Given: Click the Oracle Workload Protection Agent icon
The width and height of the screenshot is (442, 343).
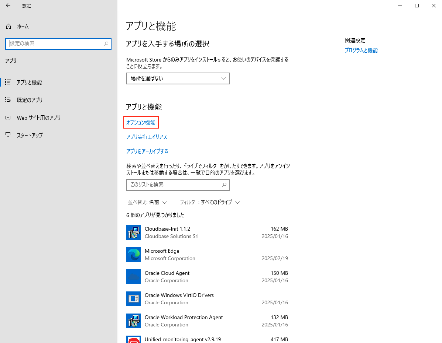Looking at the screenshot, I should [134, 321].
